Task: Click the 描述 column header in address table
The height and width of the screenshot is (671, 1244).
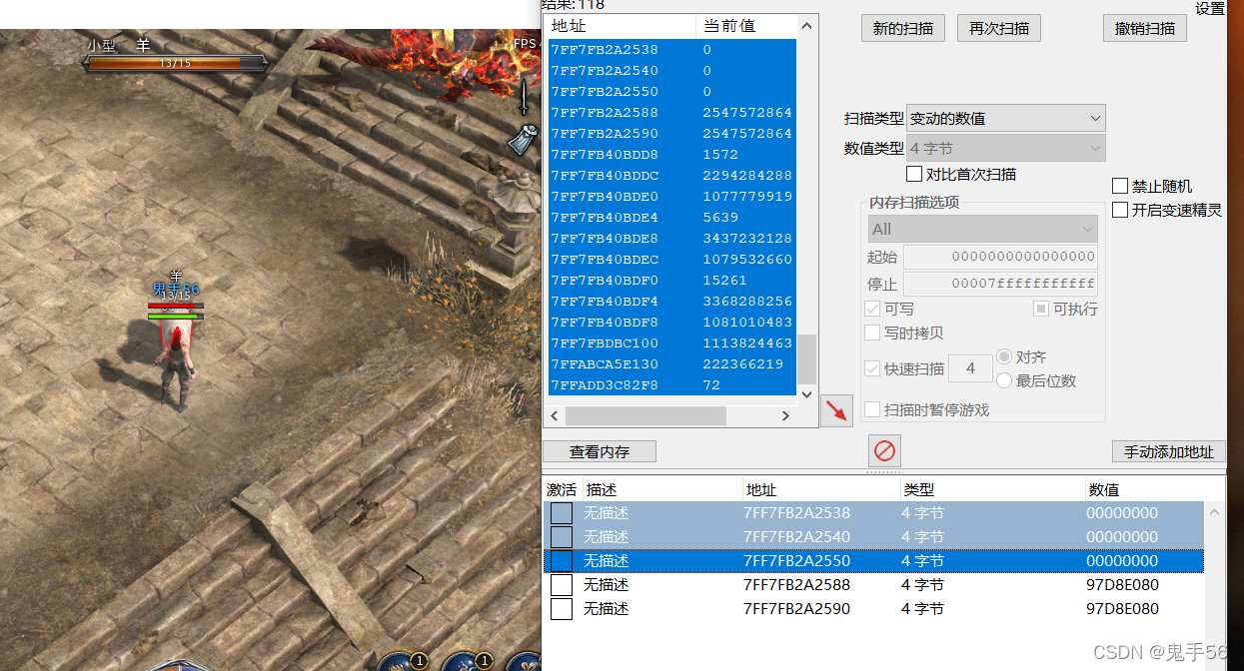Action: (662, 490)
